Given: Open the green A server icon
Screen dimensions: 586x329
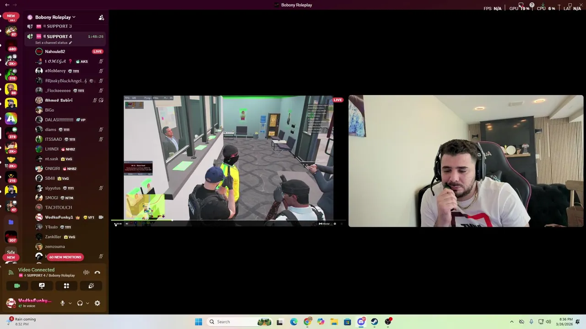Looking at the screenshot, I should point(11,119).
